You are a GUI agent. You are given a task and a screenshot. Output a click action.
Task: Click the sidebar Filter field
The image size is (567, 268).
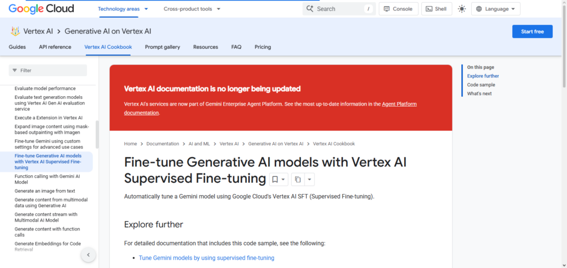point(48,70)
